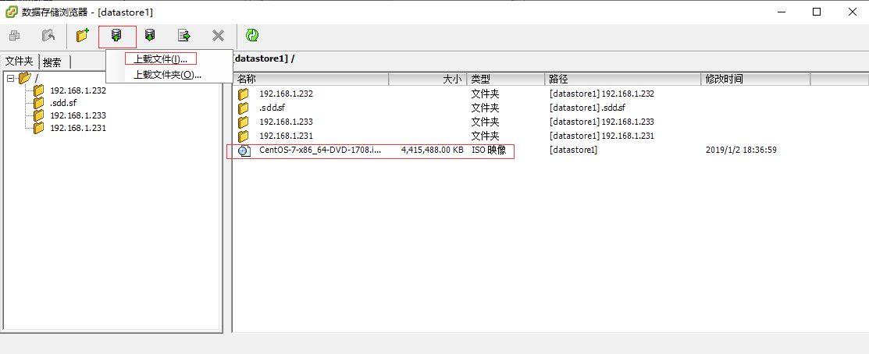Click the ISO 映像 type cell
This screenshot has height=354, width=869.
(489, 150)
